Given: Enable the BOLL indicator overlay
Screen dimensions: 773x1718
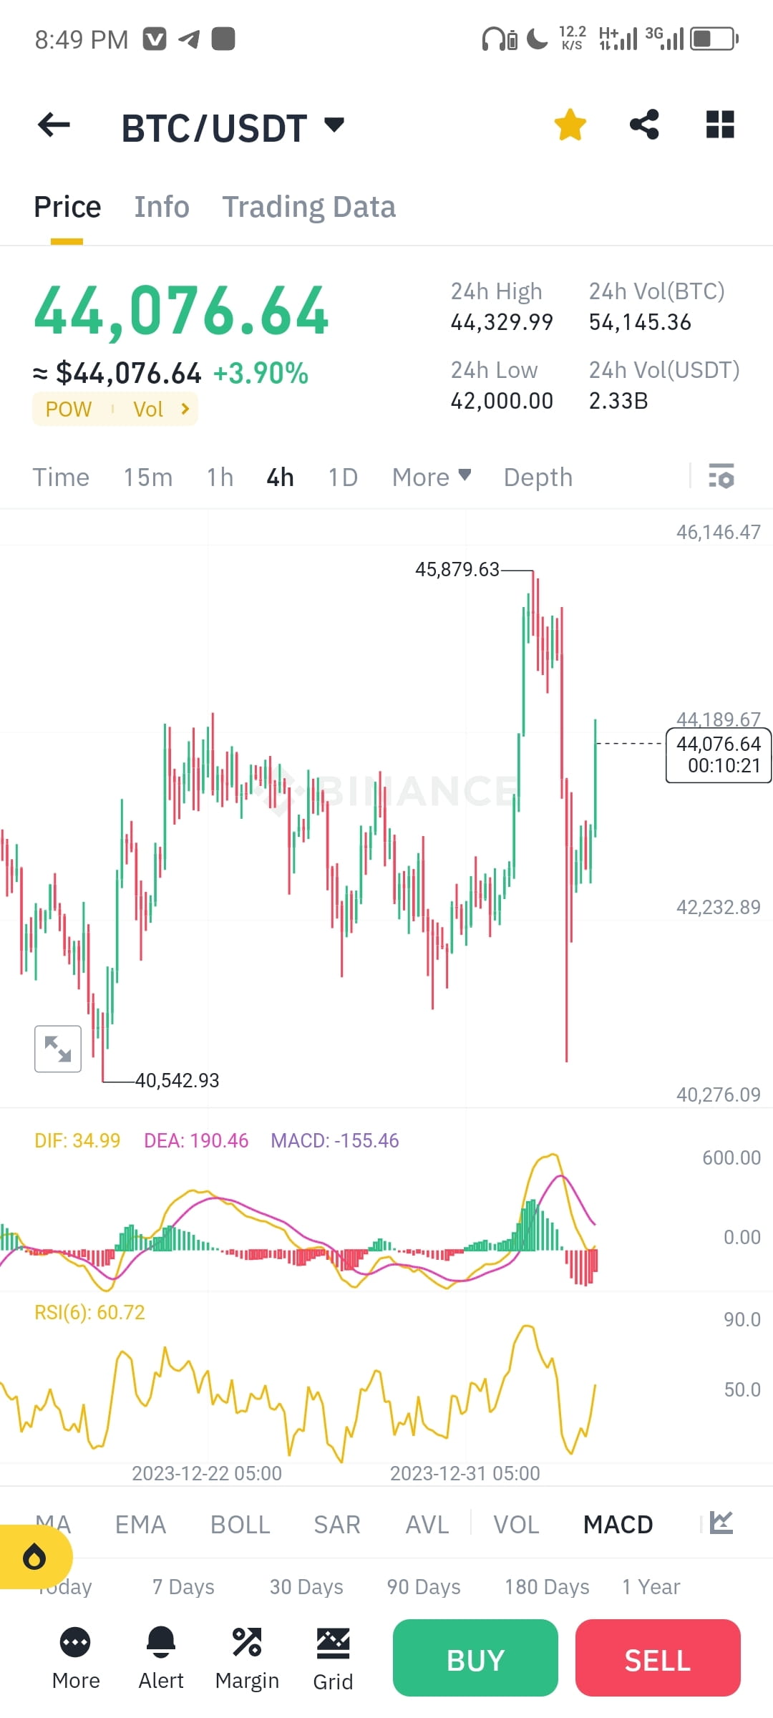Looking at the screenshot, I should pos(240,1525).
